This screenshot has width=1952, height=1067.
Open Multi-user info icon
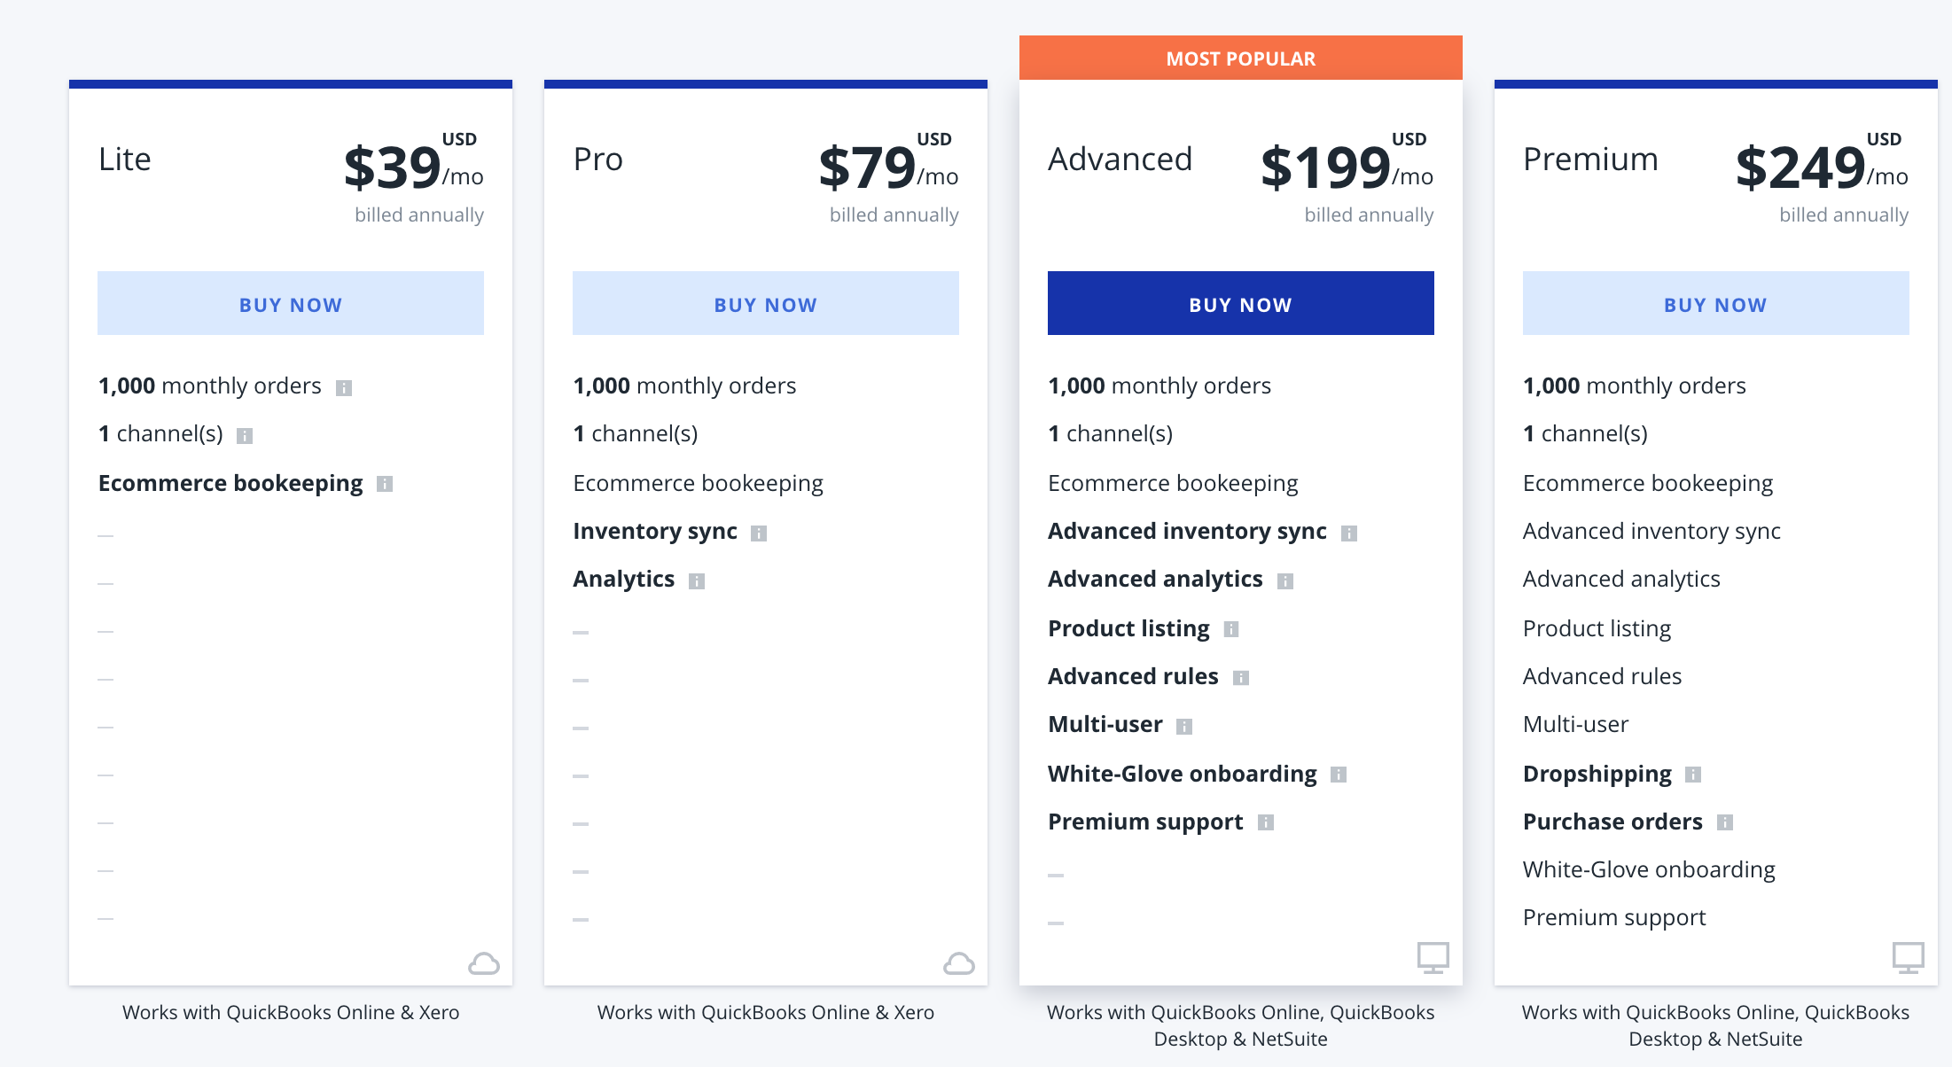(1184, 727)
